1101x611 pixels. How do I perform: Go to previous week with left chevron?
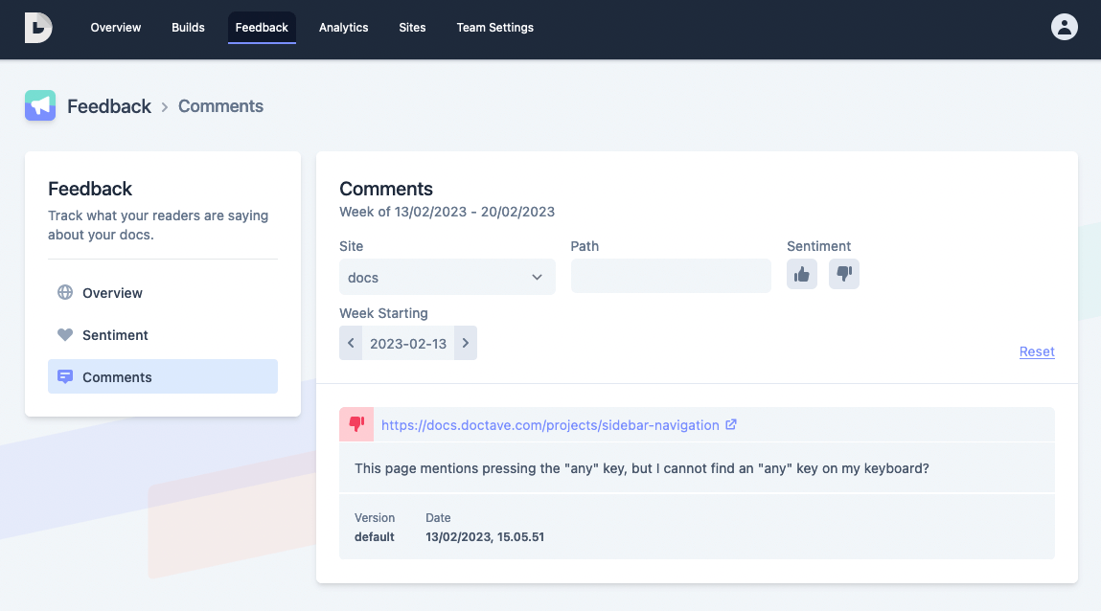pyautogui.click(x=351, y=343)
